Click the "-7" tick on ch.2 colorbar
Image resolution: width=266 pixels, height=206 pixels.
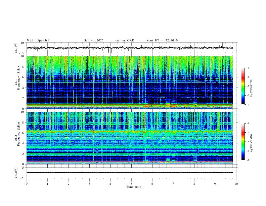(248, 160)
